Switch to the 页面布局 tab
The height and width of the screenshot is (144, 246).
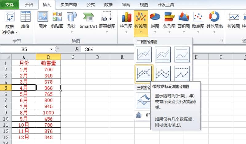point(69,5)
